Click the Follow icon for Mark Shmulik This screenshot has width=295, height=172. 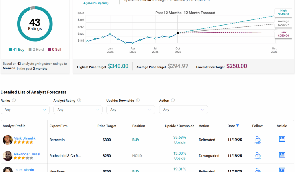[x=258, y=140]
